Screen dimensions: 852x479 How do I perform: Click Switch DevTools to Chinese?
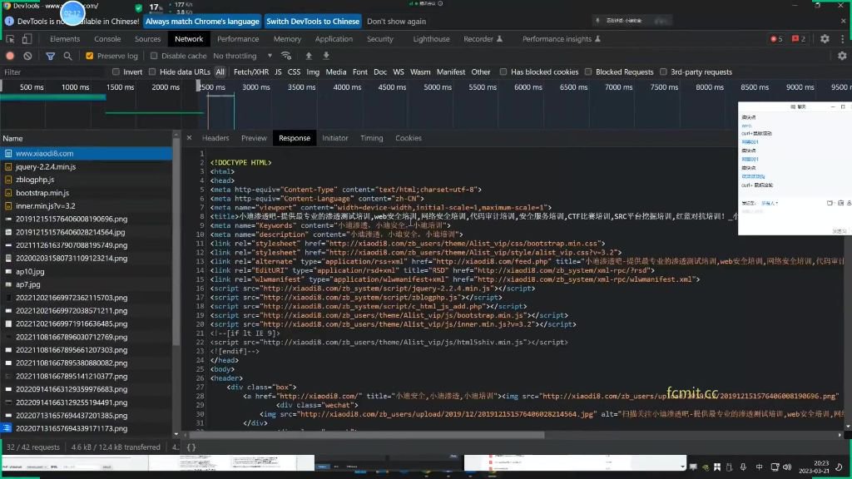coord(313,21)
